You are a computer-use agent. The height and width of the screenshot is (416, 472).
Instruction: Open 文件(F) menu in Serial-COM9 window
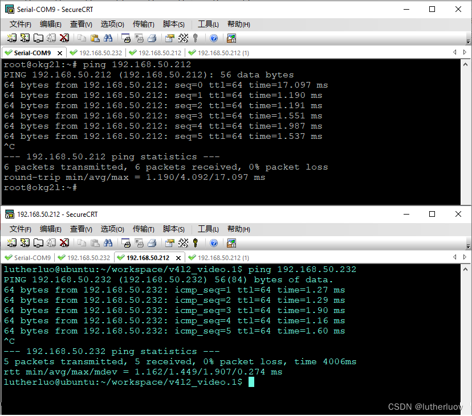pyautogui.click(x=20, y=24)
